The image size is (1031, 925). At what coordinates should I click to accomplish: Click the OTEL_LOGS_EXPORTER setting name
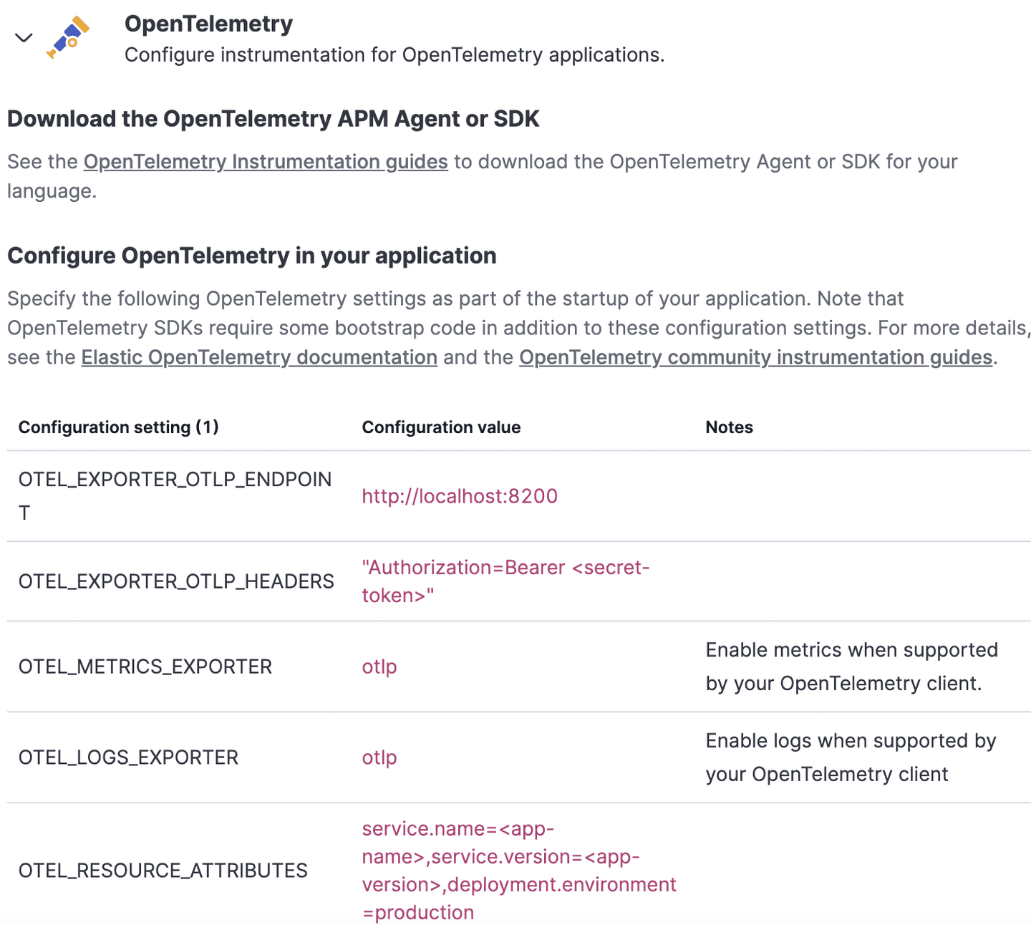[128, 757]
